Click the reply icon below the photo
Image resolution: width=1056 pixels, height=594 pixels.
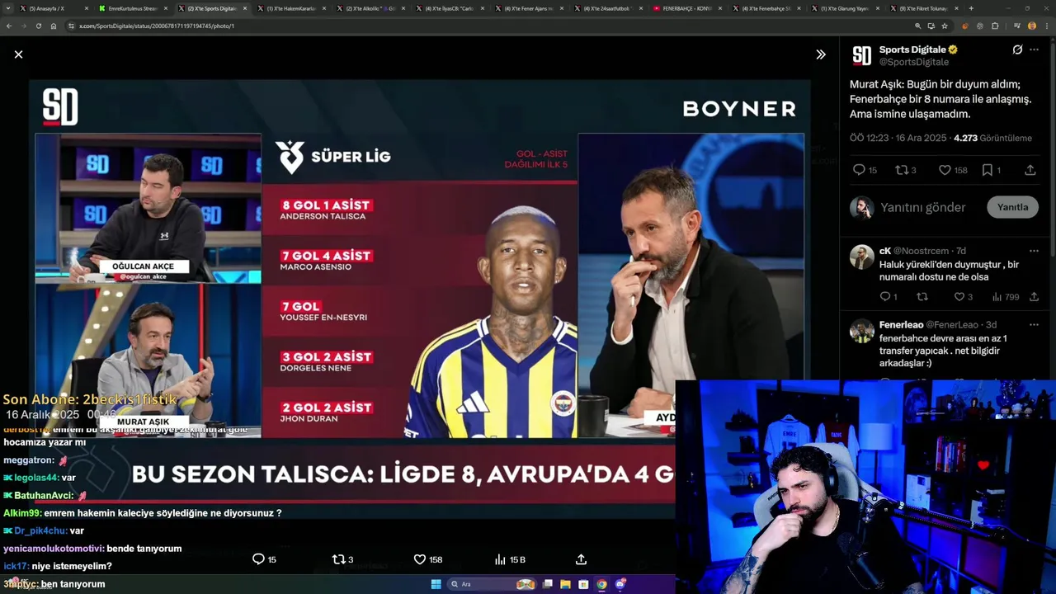tap(264, 559)
